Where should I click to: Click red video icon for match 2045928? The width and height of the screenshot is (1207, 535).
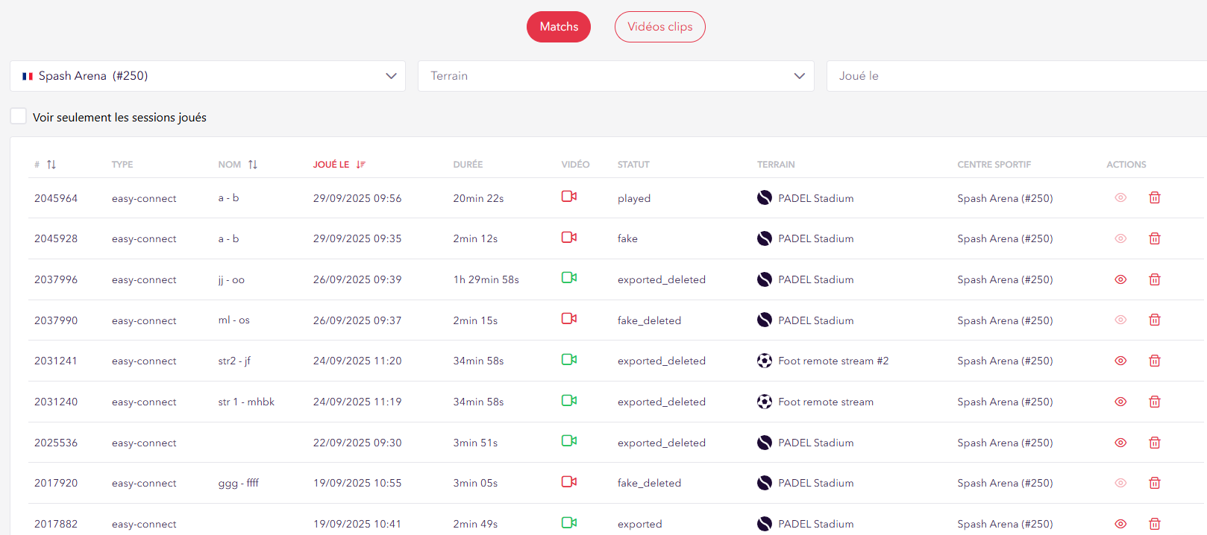[568, 238]
